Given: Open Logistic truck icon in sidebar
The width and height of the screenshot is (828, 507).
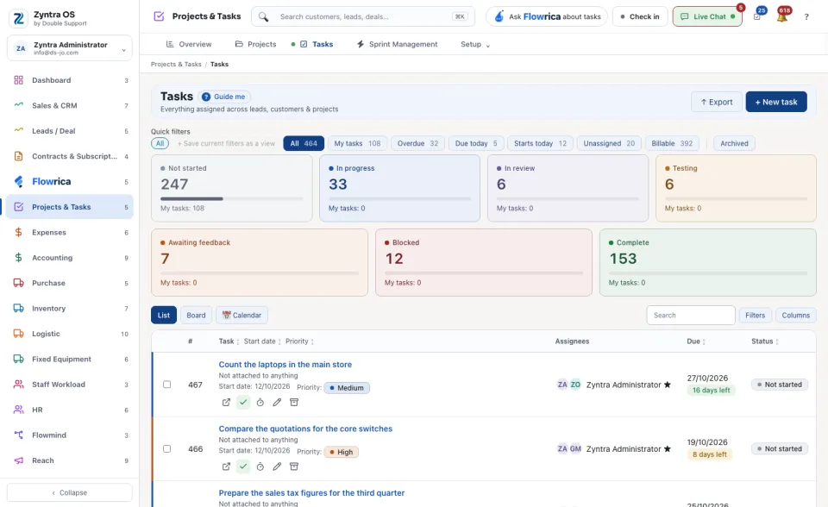Looking at the screenshot, I should click(18, 334).
